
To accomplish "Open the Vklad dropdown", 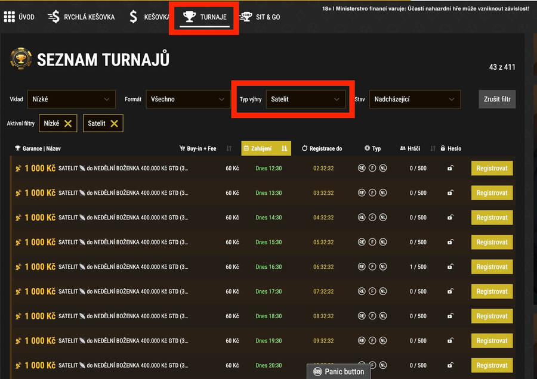I will [71, 99].
